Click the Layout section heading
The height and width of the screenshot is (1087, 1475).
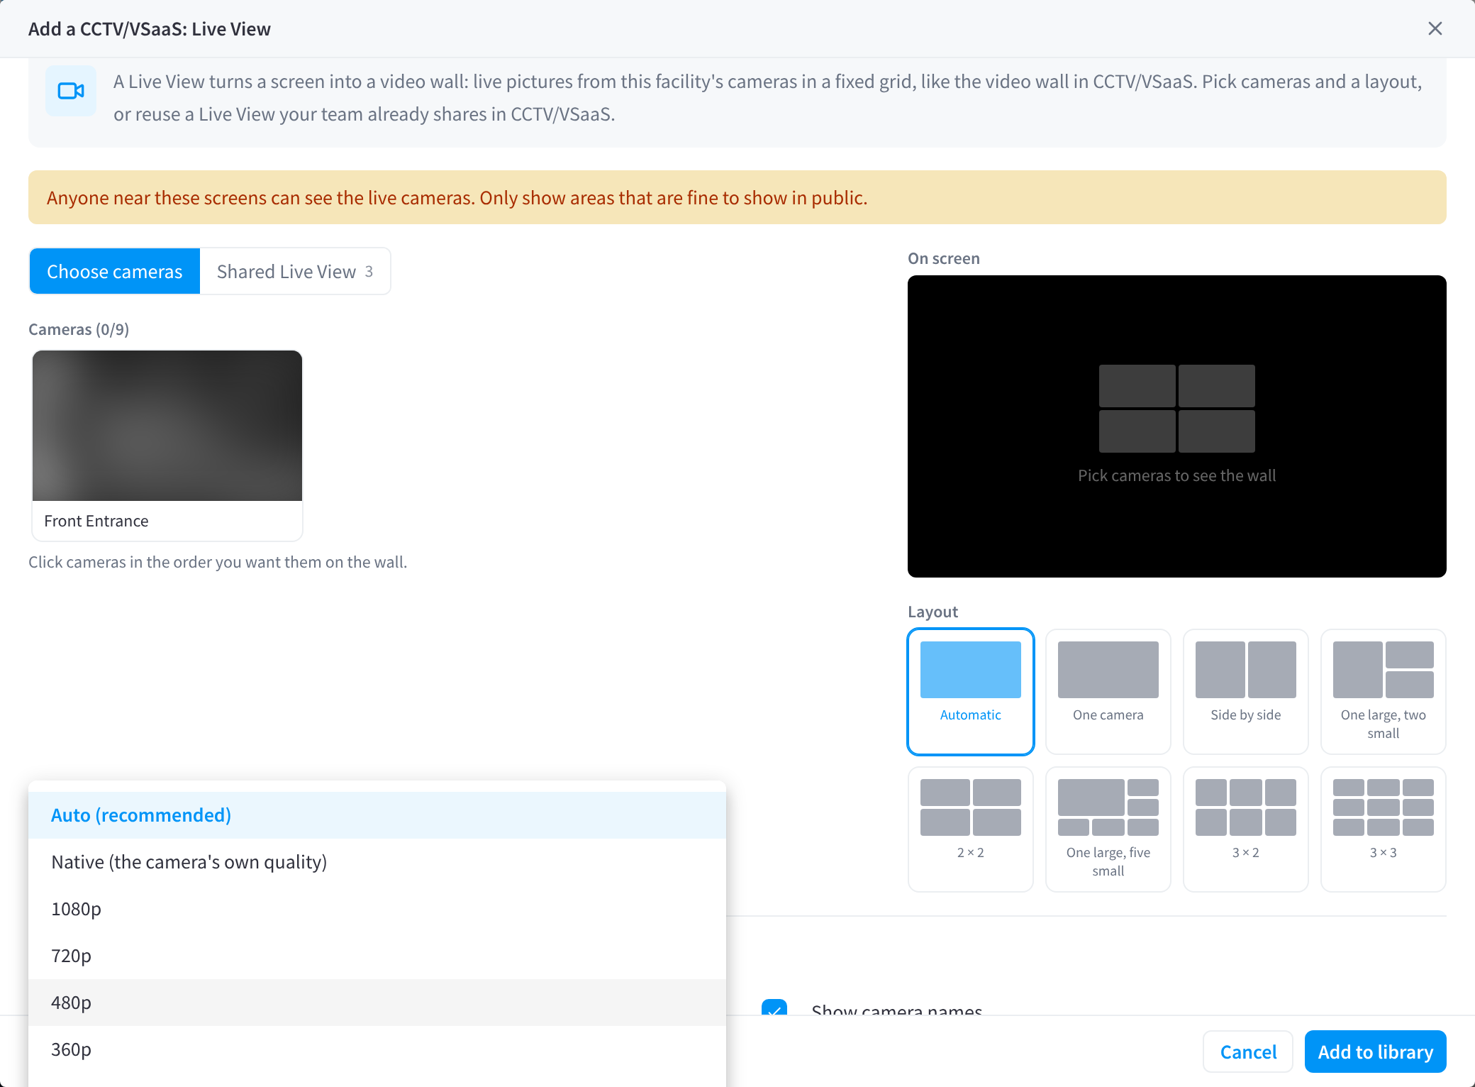(933, 612)
